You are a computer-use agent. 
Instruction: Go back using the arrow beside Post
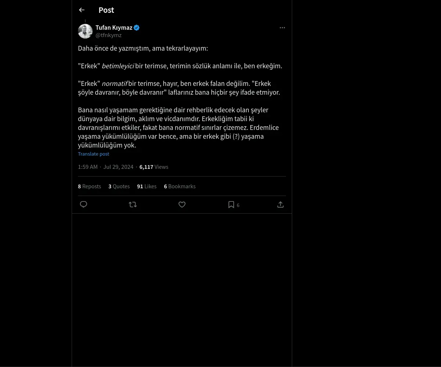(x=82, y=10)
